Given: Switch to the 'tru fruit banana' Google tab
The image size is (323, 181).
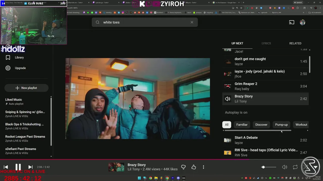Looking at the screenshot, I should [x=226, y=3].
